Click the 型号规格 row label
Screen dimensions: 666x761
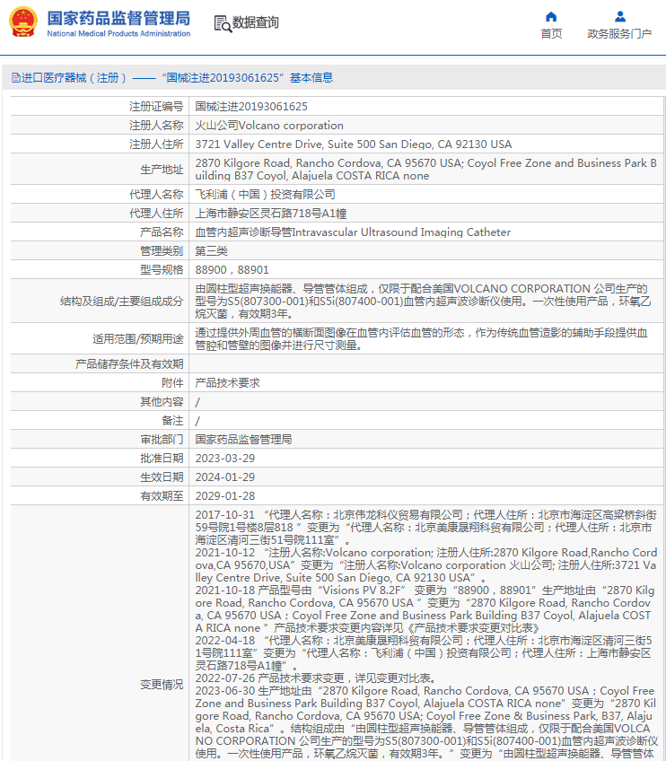pos(162,270)
